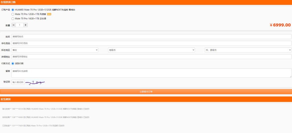Click into the 手机号码 phone field
This screenshot has height=133, width=292.
[x=151, y=43]
